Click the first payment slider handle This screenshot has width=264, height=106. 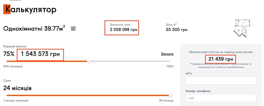click(x=88, y=61)
